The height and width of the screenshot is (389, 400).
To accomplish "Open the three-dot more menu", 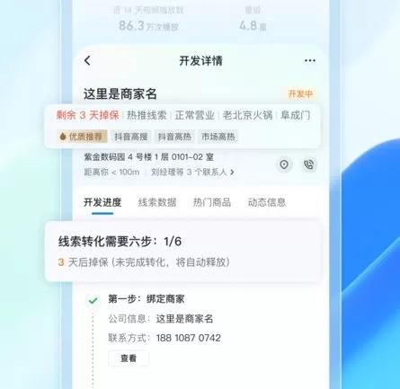I will 310,61.
